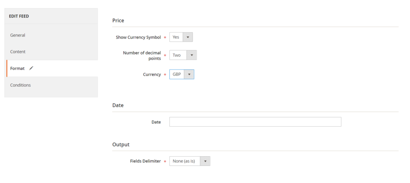Open the General section tab
Screen dimensions: 410x183
click(18, 35)
